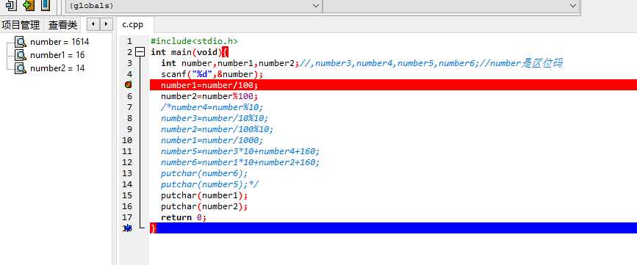Click the commented number6=number1*10+number2+160; line
Screen dimensions: 637x265
click(x=240, y=162)
